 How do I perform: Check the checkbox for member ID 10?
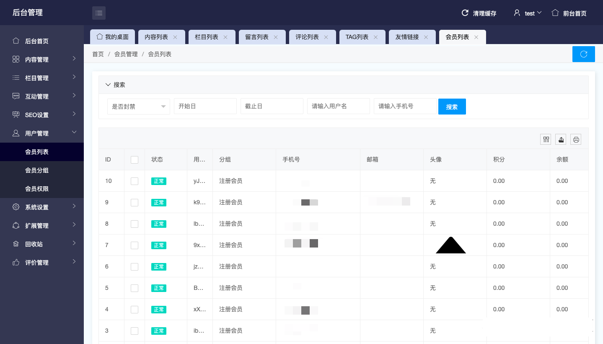(x=135, y=181)
